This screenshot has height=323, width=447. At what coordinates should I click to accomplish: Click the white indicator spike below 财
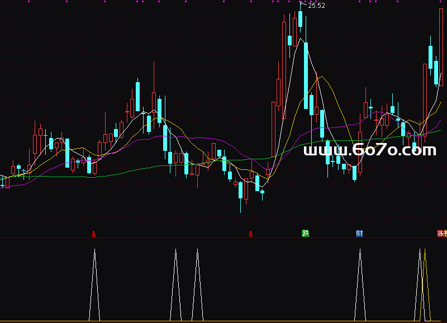point(360,285)
